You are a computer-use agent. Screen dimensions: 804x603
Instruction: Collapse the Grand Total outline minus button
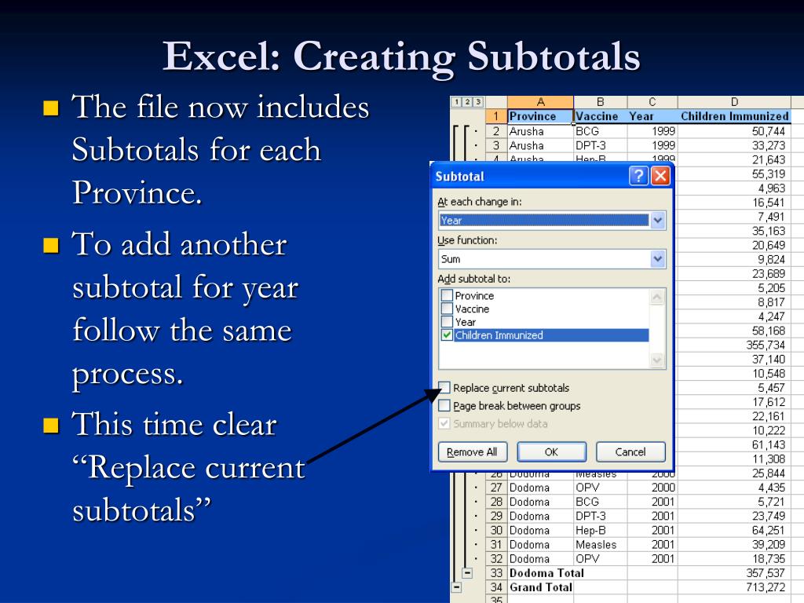pyautogui.click(x=456, y=587)
